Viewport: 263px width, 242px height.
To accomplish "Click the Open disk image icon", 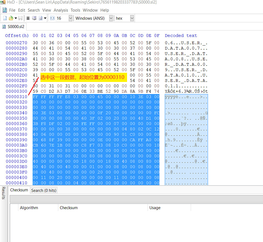I will point(40,18).
